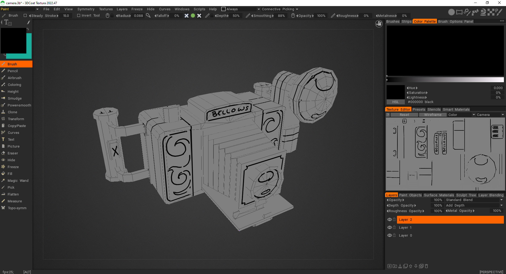Open the Always mode dropdown arrow
Image resolution: width=506 pixels, height=274 pixels.
[x=259, y=9]
